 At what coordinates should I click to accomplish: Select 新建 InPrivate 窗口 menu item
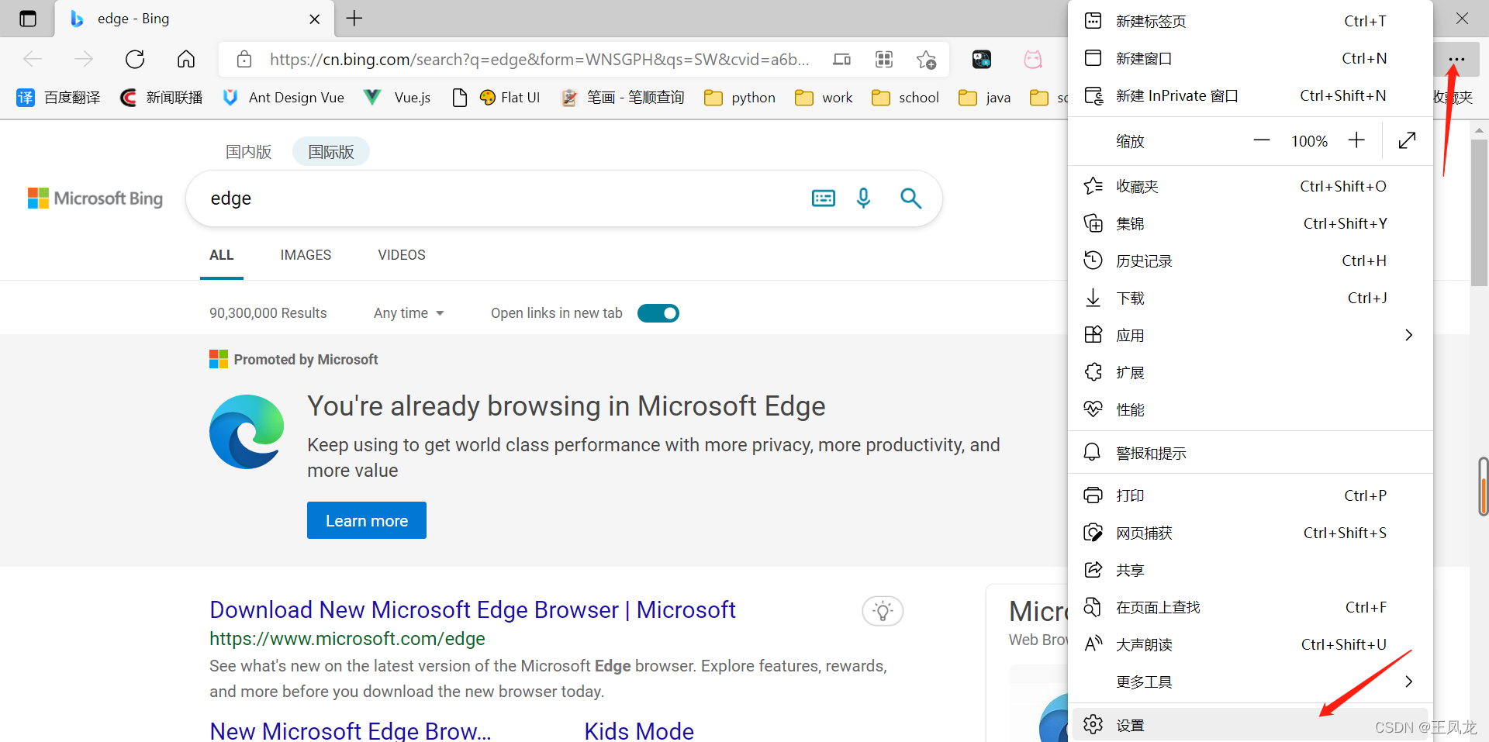point(1250,95)
